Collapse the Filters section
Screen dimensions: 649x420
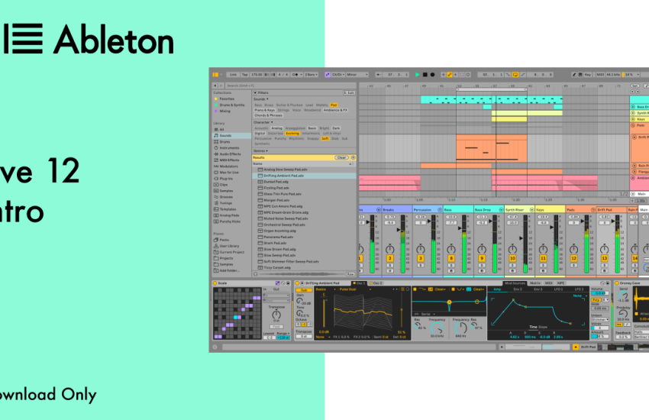pos(255,92)
